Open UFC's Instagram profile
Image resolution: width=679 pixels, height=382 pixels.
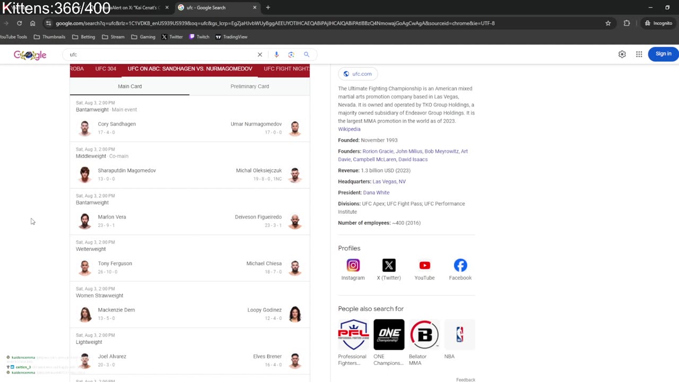pyautogui.click(x=353, y=270)
